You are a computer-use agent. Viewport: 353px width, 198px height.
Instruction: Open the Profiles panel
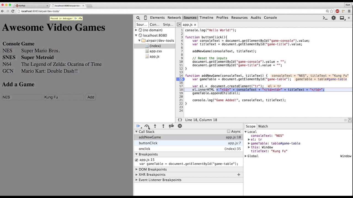click(x=222, y=18)
